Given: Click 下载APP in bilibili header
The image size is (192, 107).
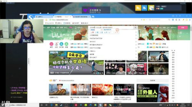Looking at the screenshot, I should 78,28.
